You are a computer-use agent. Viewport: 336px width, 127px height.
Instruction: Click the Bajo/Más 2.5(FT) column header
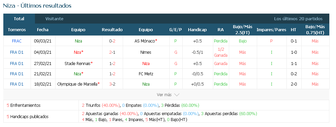pos(243,30)
